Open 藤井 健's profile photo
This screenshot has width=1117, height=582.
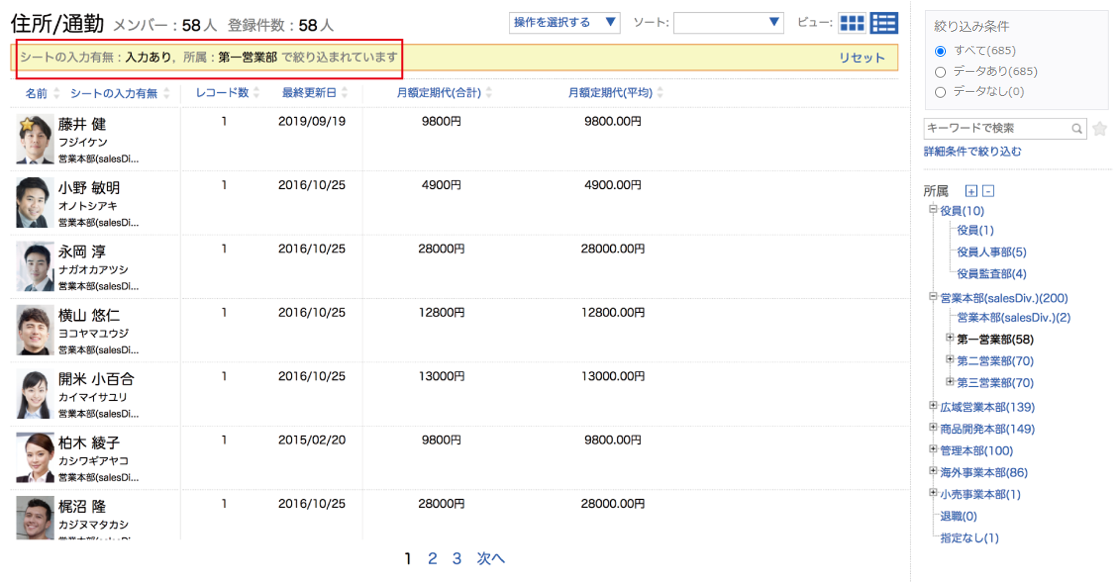[x=35, y=139]
